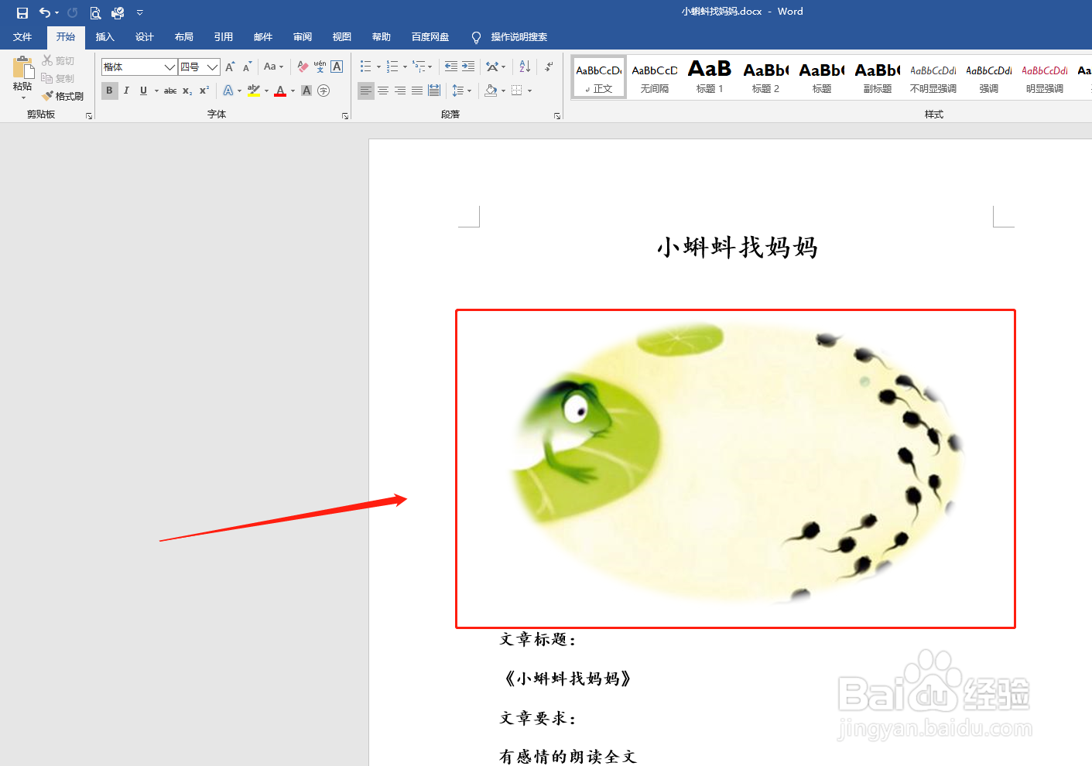Apply the 标题 1 style

pos(709,77)
